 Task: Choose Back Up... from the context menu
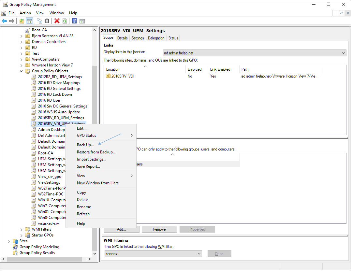pyautogui.click(x=85, y=145)
